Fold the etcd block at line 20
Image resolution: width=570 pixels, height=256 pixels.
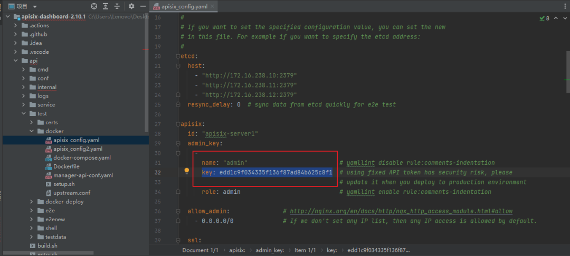click(x=178, y=56)
